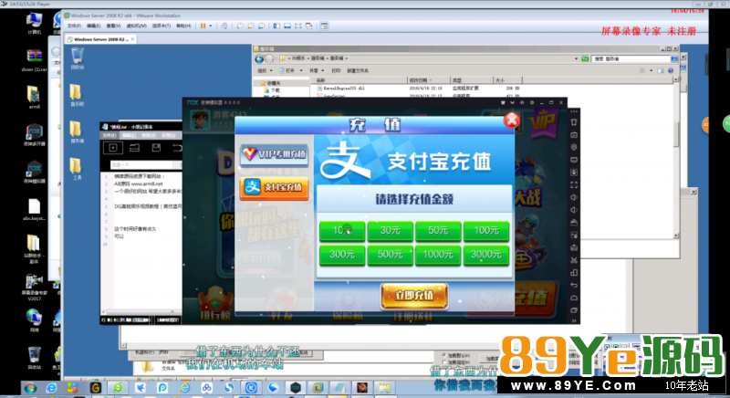Open Nox title bar dropdown arrow
The height and width of the screenshot is (398, 730).
[512, 102]
